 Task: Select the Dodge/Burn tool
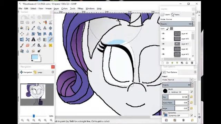(x=39, y=51)
